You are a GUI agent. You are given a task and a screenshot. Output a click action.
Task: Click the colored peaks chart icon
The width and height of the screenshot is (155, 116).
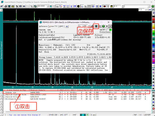(82, 6)
